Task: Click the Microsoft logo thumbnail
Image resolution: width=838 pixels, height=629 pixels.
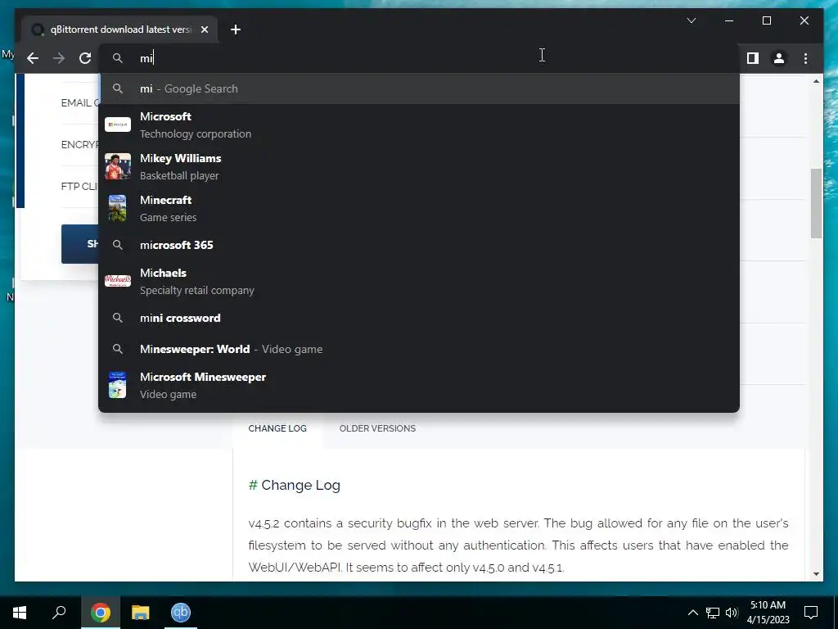Action: pyautogui.click(x=118, y=124)
